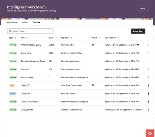Screen dimensions: 155x137
Task: Sort by Last Modified column
Action: pyautogui.click(x=118, y=38)
